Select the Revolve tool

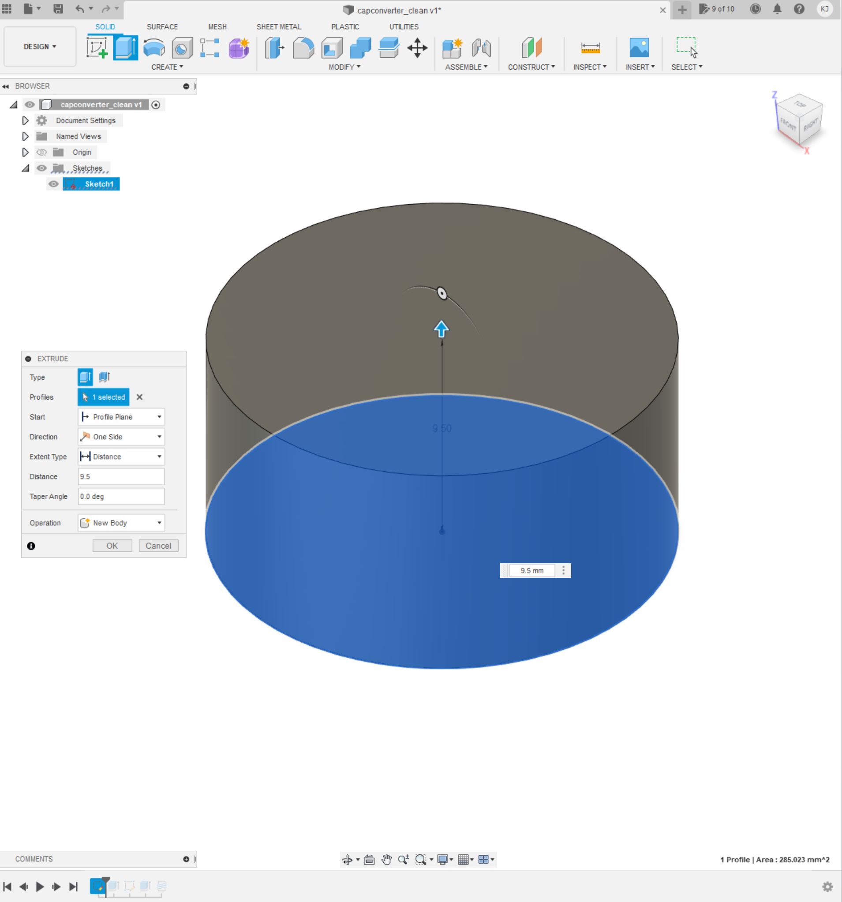pos(154,48)
